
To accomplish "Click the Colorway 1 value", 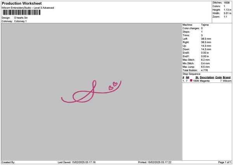I will [x=20, y=21].
